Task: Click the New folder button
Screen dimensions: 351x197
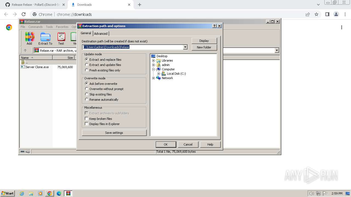Action: (204, 47)
